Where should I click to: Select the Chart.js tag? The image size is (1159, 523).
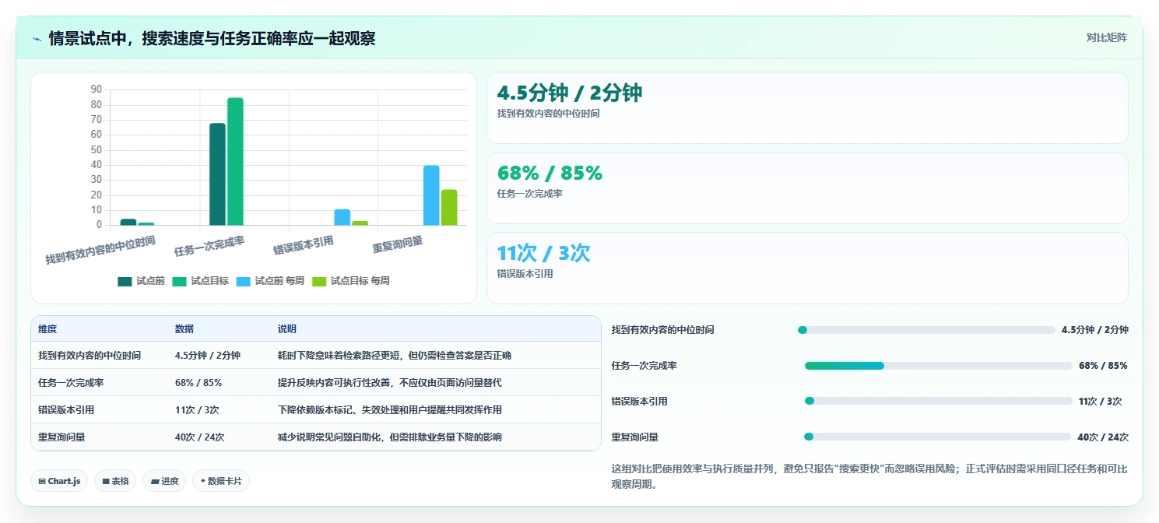click(59, 481)
